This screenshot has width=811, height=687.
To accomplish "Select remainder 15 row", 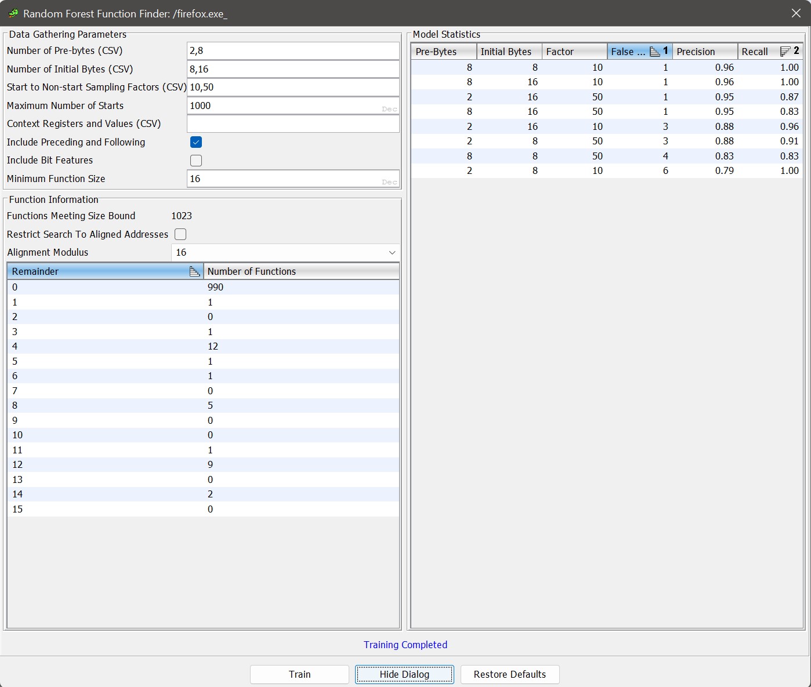I will (203, 509).
